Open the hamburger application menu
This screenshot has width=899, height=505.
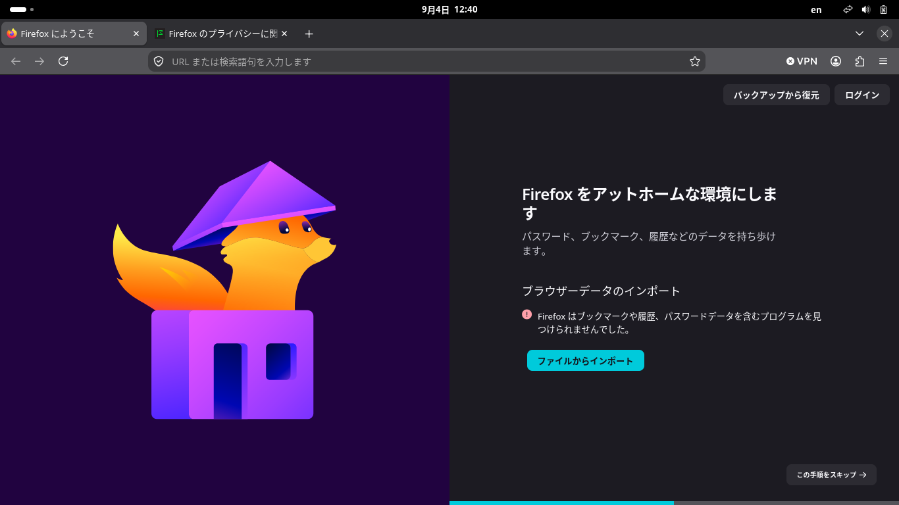(883, 61)
